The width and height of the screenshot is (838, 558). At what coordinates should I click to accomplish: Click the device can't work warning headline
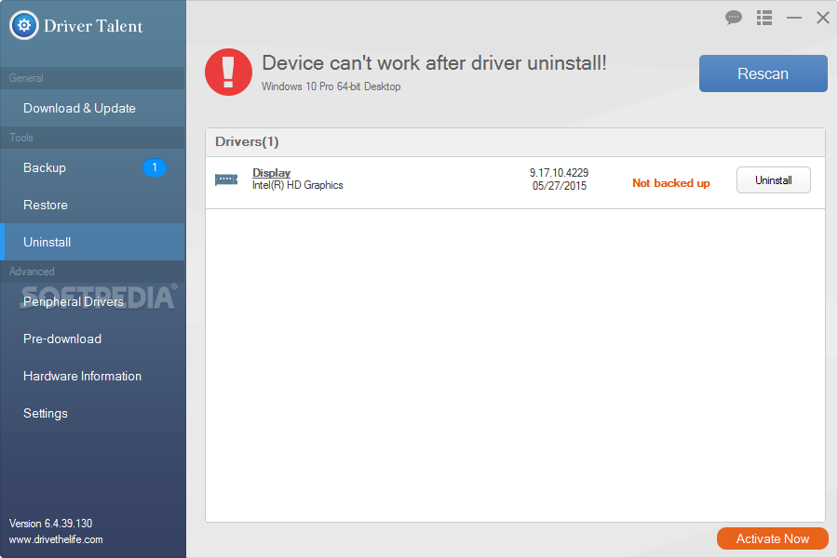[434, 63]
